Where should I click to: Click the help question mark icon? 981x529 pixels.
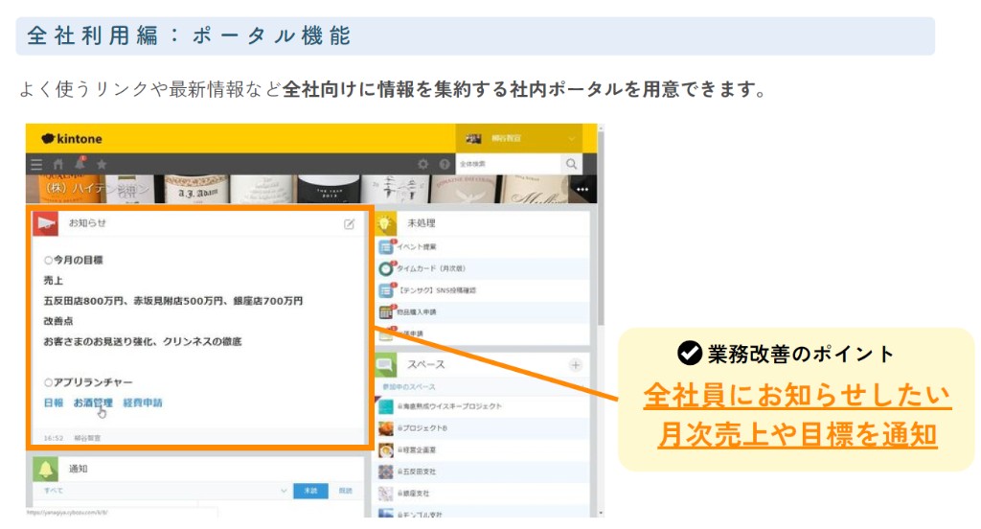(x=444, y=165)
